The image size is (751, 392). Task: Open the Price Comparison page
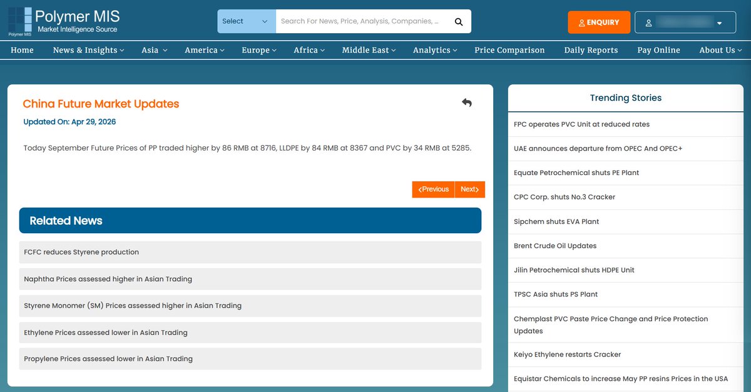509,50
